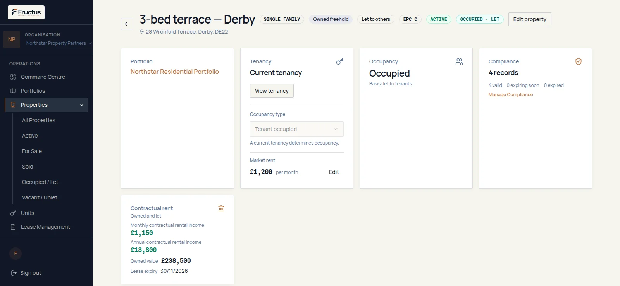Click the SINGLE FAMILY badge
The height and width of the screenshot is (286, 620).
282,19
